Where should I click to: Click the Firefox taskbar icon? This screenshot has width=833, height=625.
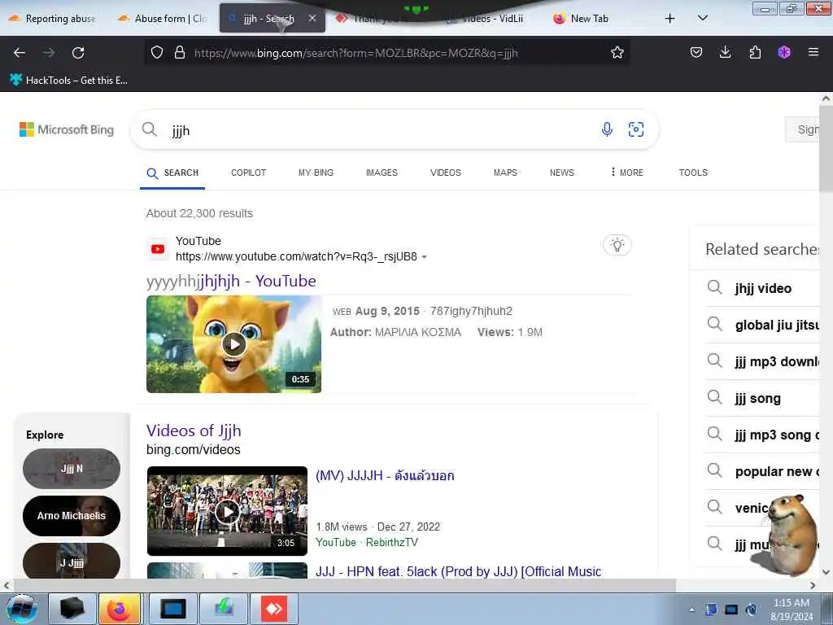pyautogui.click(x=120, y=609)
